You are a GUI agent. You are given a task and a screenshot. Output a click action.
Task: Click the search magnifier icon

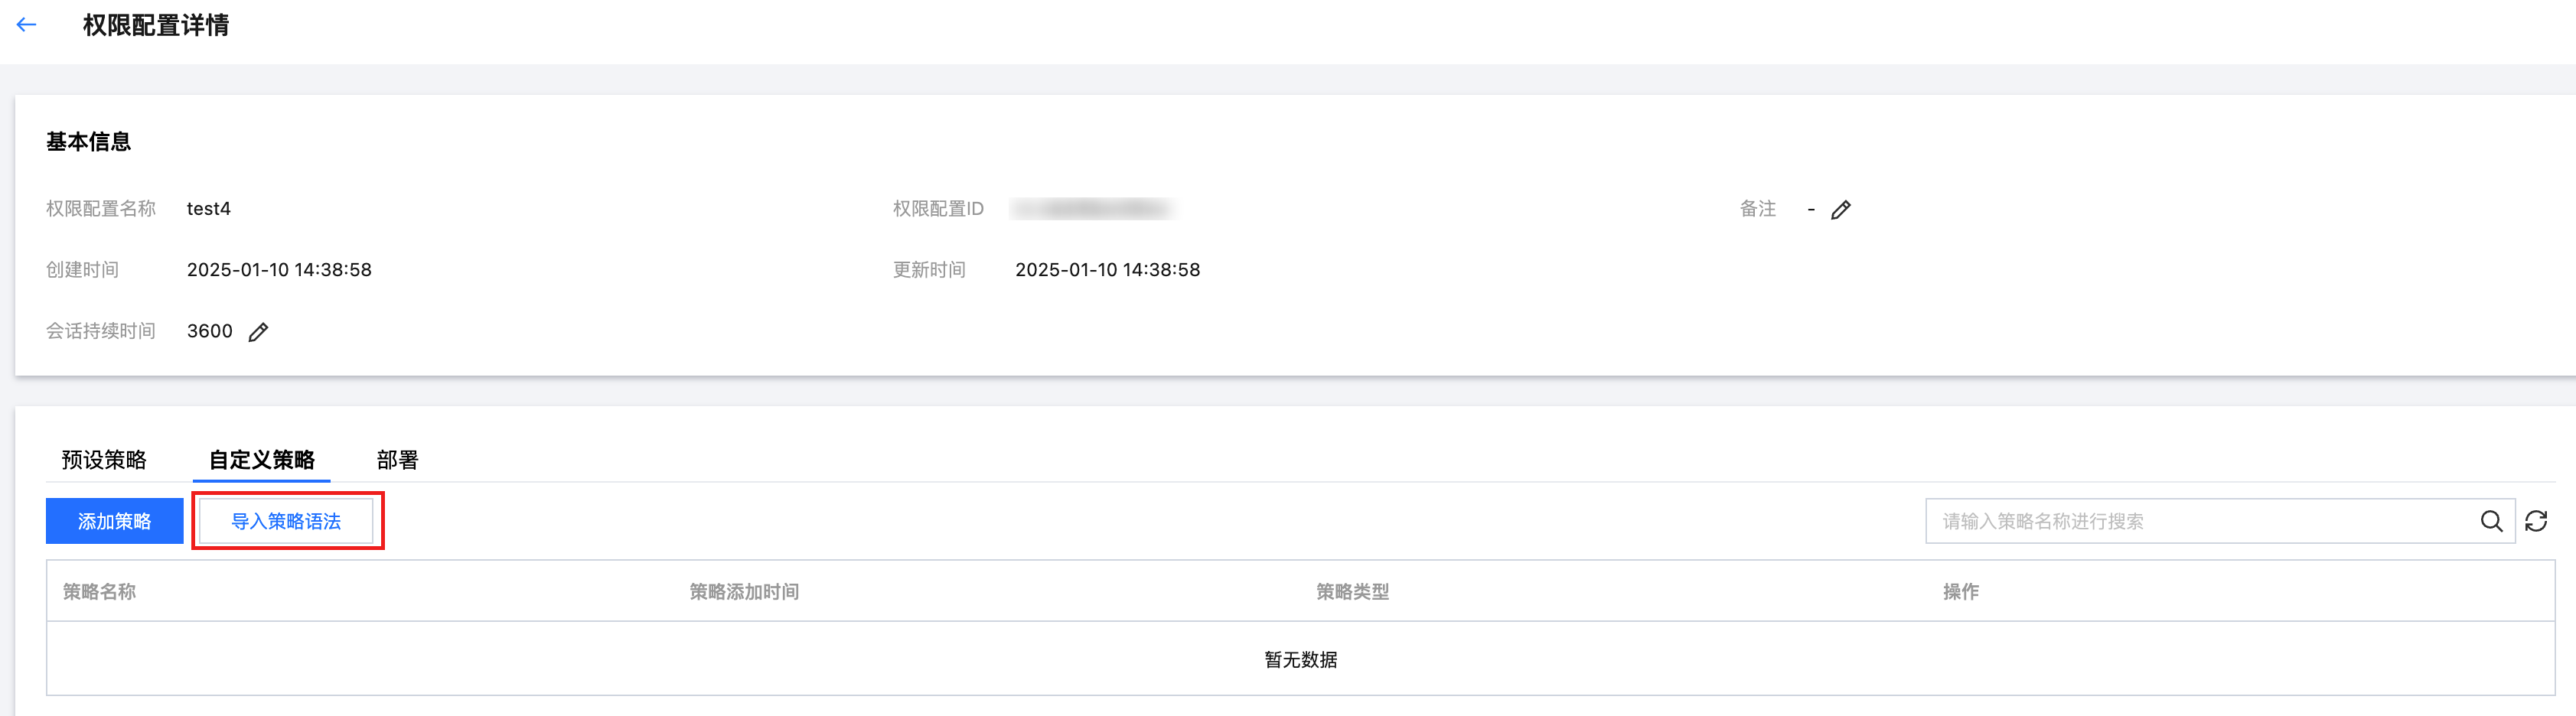pos(2491,521)
